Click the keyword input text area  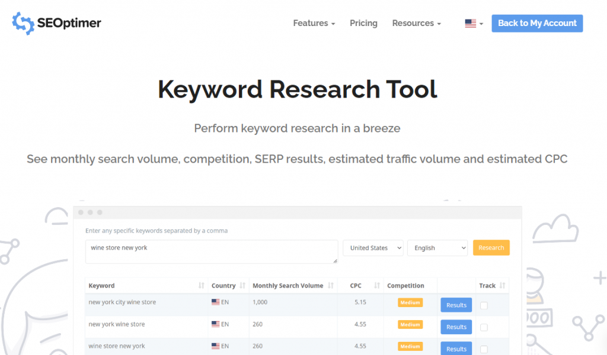pos(211,251)
